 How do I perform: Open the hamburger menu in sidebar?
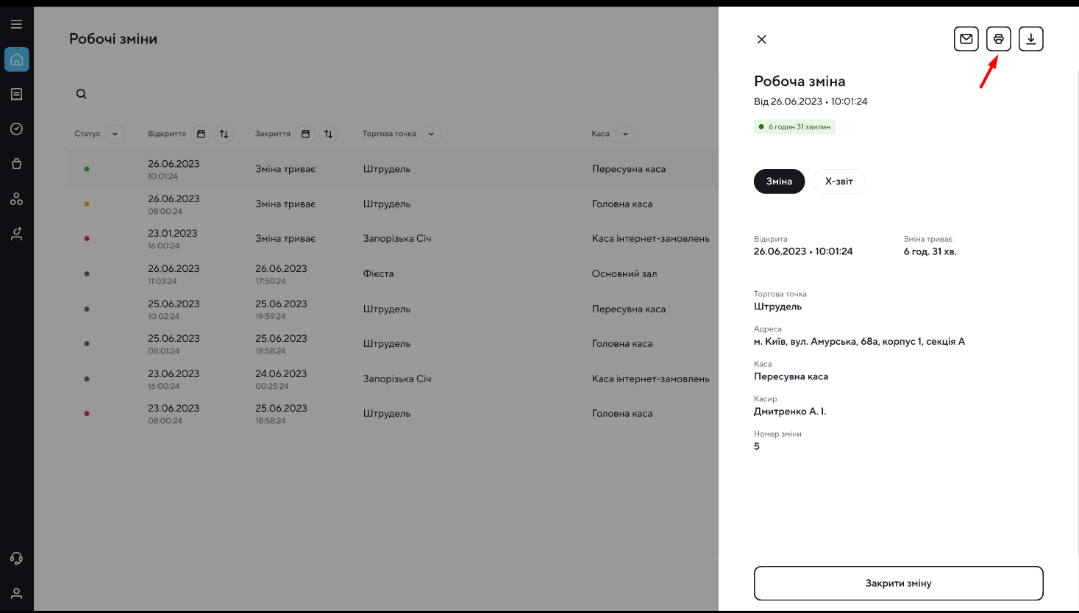click(16, 24)
